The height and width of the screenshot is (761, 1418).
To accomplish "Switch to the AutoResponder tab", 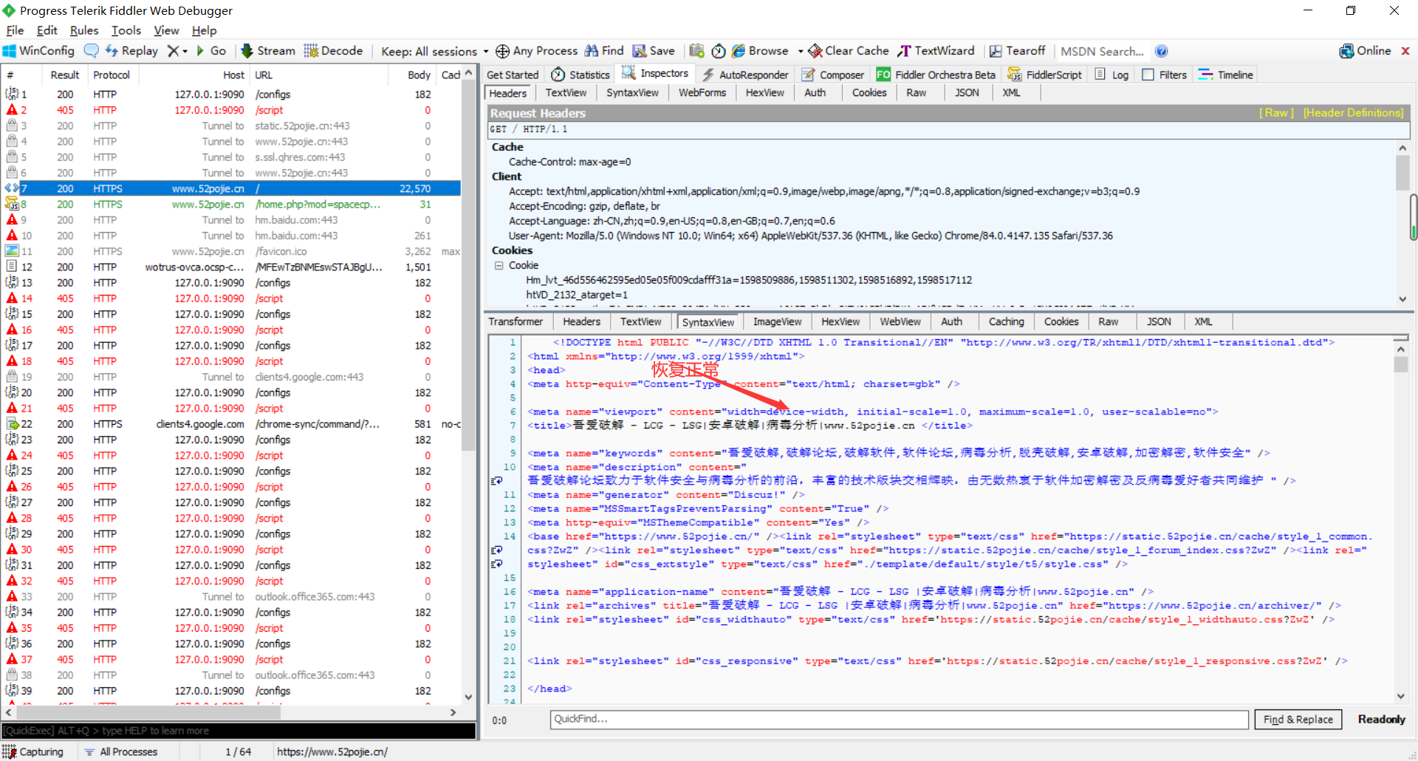I will tap(745, 75).
